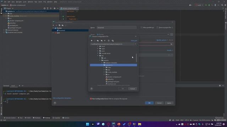Click Apply in Run/Debug Configurations dialog

point(169,103)
